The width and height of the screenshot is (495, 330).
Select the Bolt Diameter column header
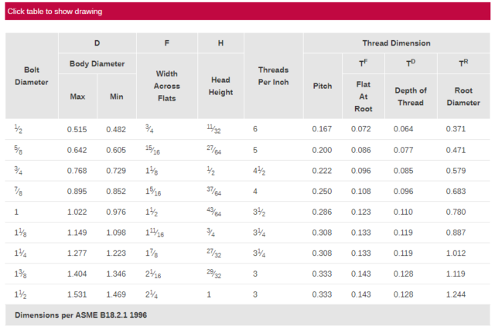point(32,76)
